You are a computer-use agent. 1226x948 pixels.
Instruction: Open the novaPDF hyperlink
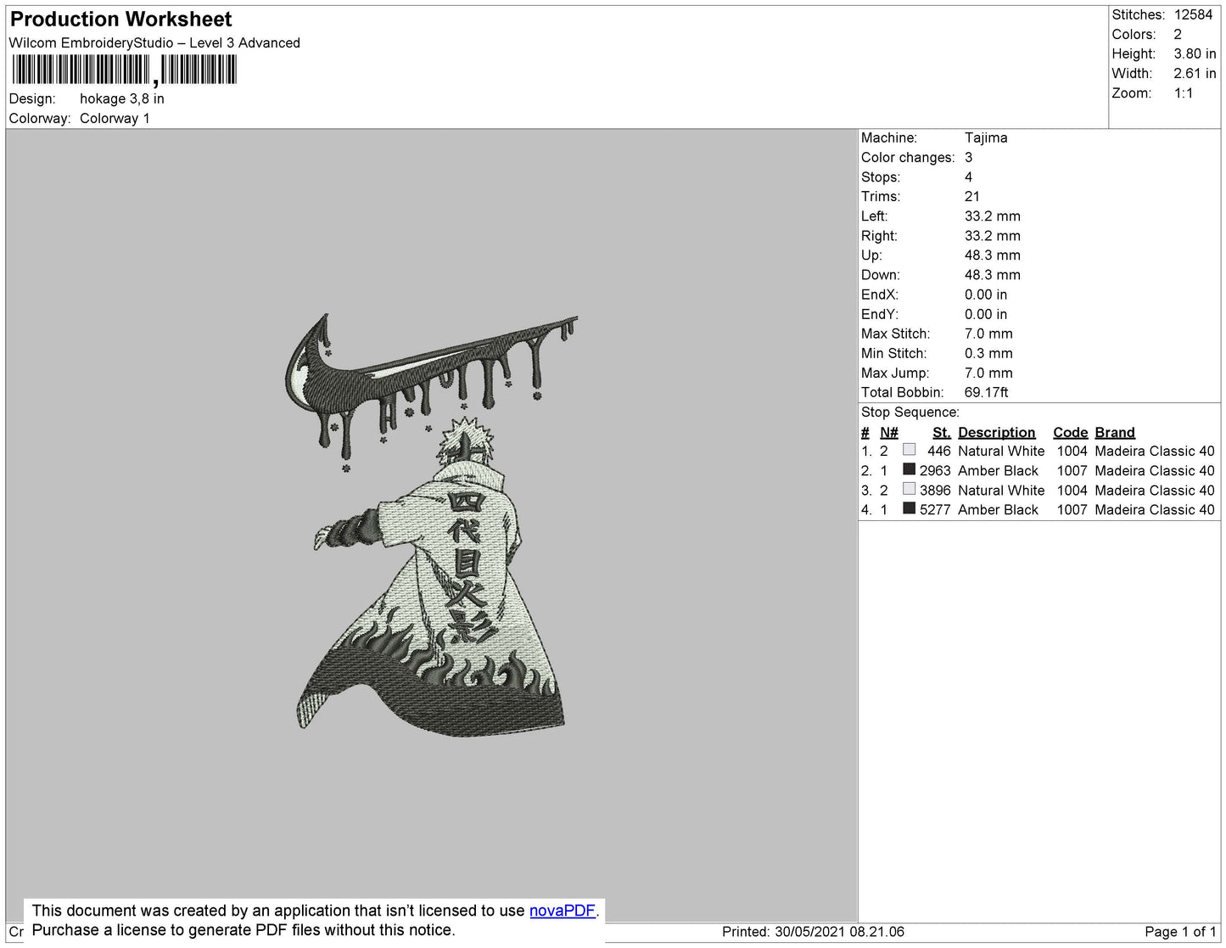pos(562,911)
